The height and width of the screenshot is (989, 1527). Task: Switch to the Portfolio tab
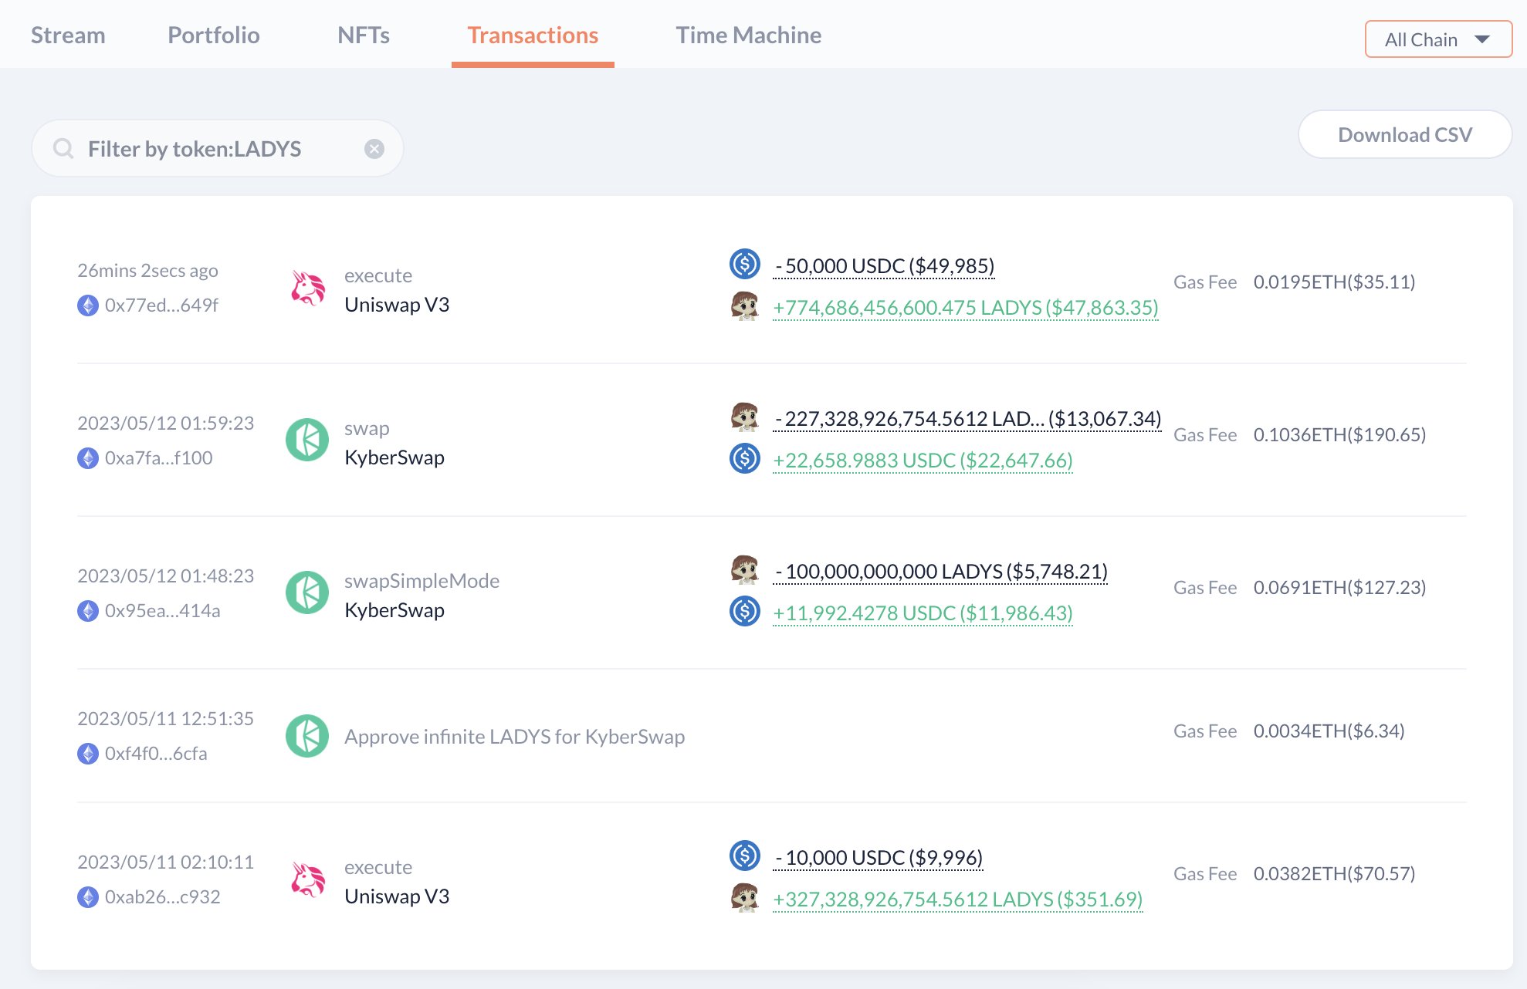[213, 35]
